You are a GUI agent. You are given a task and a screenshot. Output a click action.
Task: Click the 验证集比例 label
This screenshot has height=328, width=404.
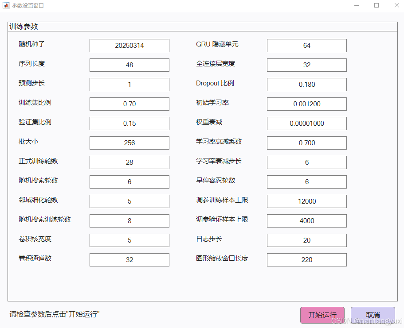(35, 122)
